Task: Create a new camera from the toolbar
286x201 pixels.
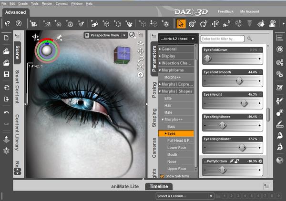Action: click(x=33, y=24)
